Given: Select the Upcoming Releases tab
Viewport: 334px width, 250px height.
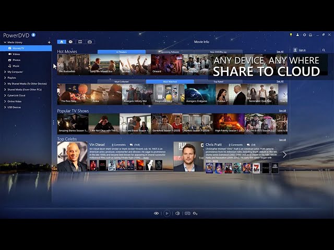Looking at the screenshot, I should pyautogui.click(x=170, y=52).
